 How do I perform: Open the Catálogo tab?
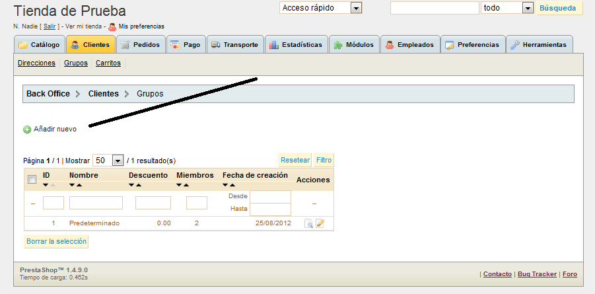[x=40, y=44]
